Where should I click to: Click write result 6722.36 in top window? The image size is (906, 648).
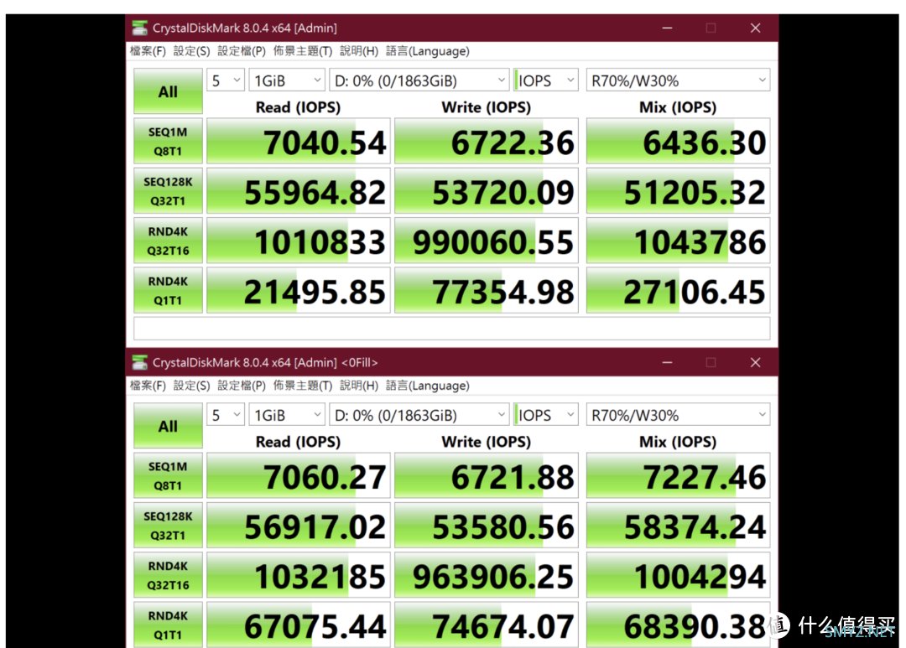(x=487, y=141)
